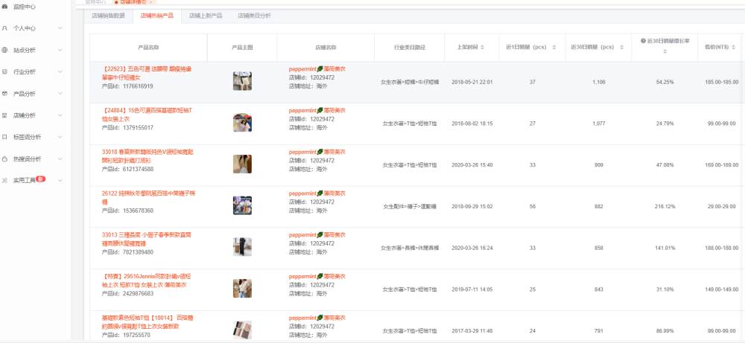Click the 标签词分析 tag icon
This screenshot has width=745, height=343.
point(4,137)
